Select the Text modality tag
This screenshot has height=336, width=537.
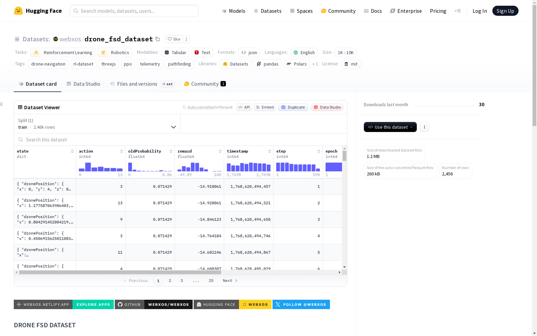pos(202,52)
